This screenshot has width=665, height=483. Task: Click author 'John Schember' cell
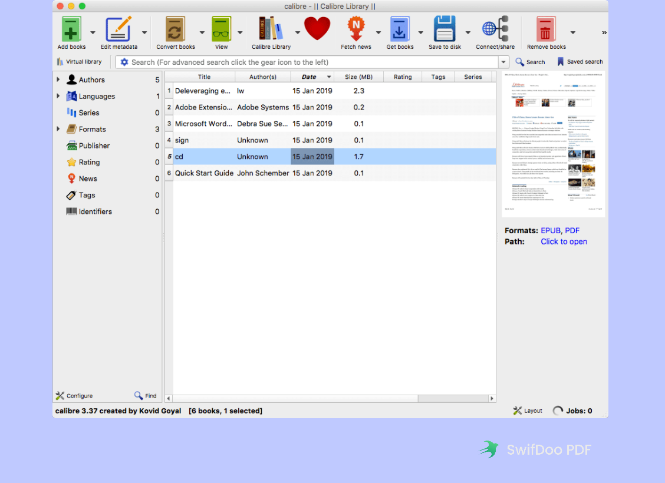coord(262,173)
